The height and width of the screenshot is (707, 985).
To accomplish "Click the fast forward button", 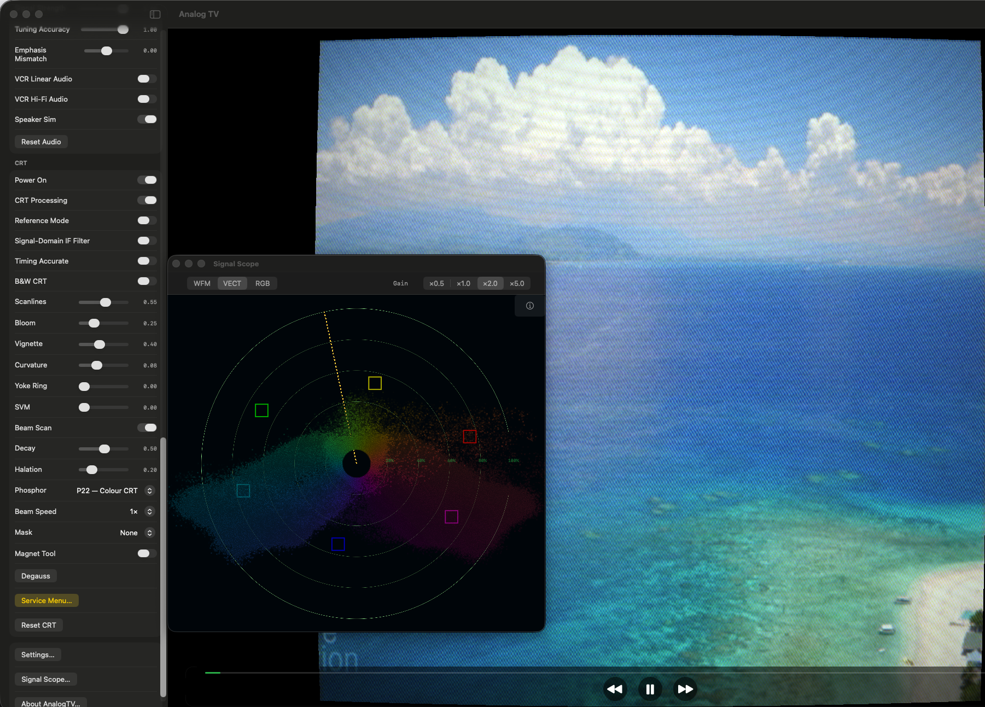I will pyautogui.click(x=685, y=689).
